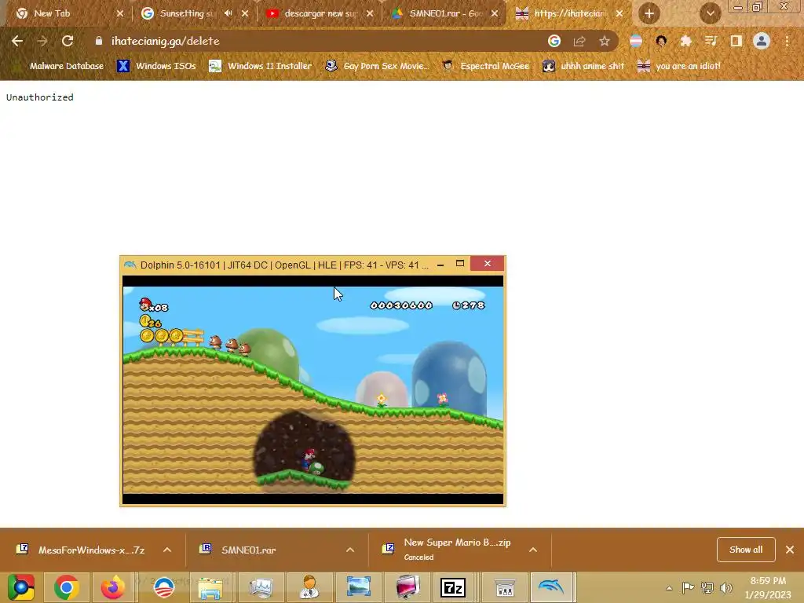Go forward with the forward arrow
Viewport: 804px width, 603px height.
click(42, 41)
